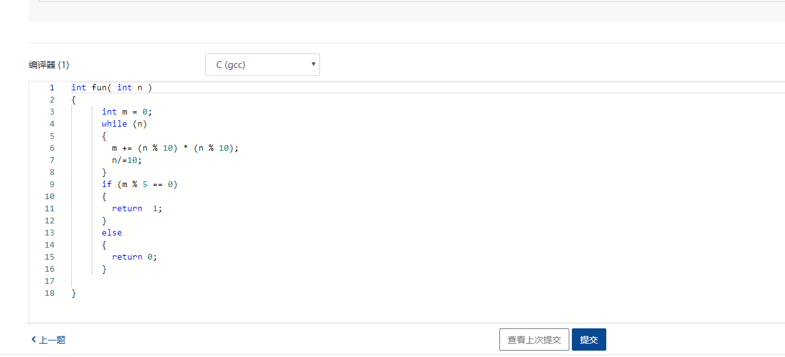Viewport: 785px width, 357px height.
Task: Open the C (gcc) compiler dropdown
Action: click(x=262, y=65)
